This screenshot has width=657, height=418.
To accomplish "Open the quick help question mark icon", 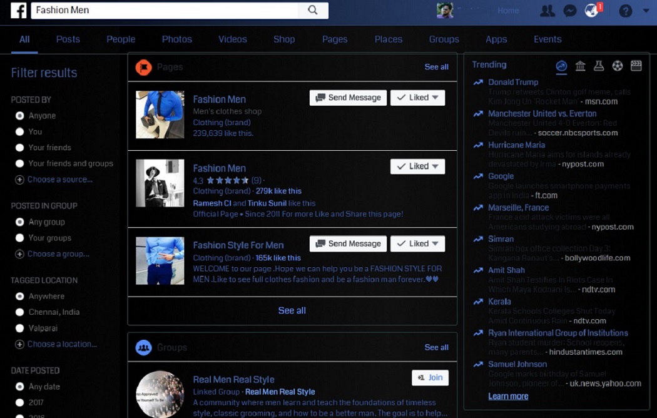I will click(625, 11).
